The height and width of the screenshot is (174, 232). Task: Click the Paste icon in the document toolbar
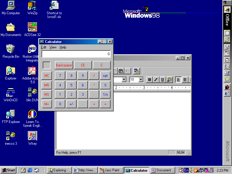pyautogui.click(x=121, y=71)
